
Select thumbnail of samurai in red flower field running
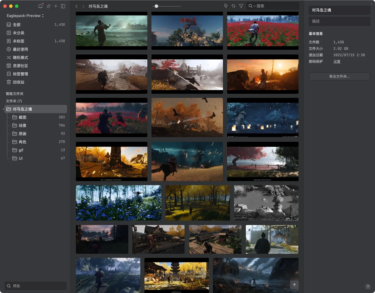coord(263,31)
